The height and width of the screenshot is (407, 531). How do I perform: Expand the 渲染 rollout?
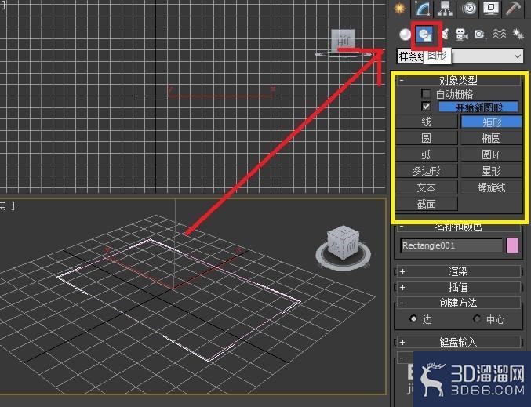click(458, 271)
